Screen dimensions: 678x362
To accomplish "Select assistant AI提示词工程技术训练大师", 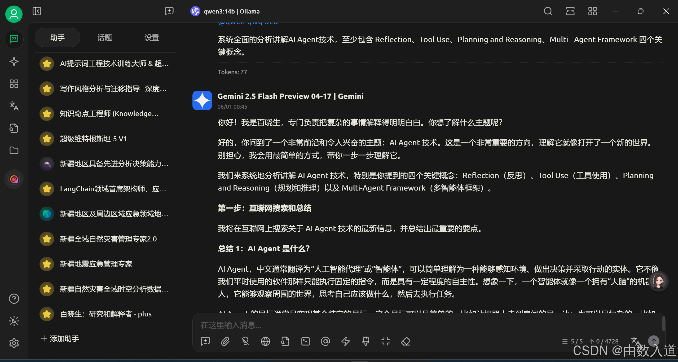I will (104, 64).
